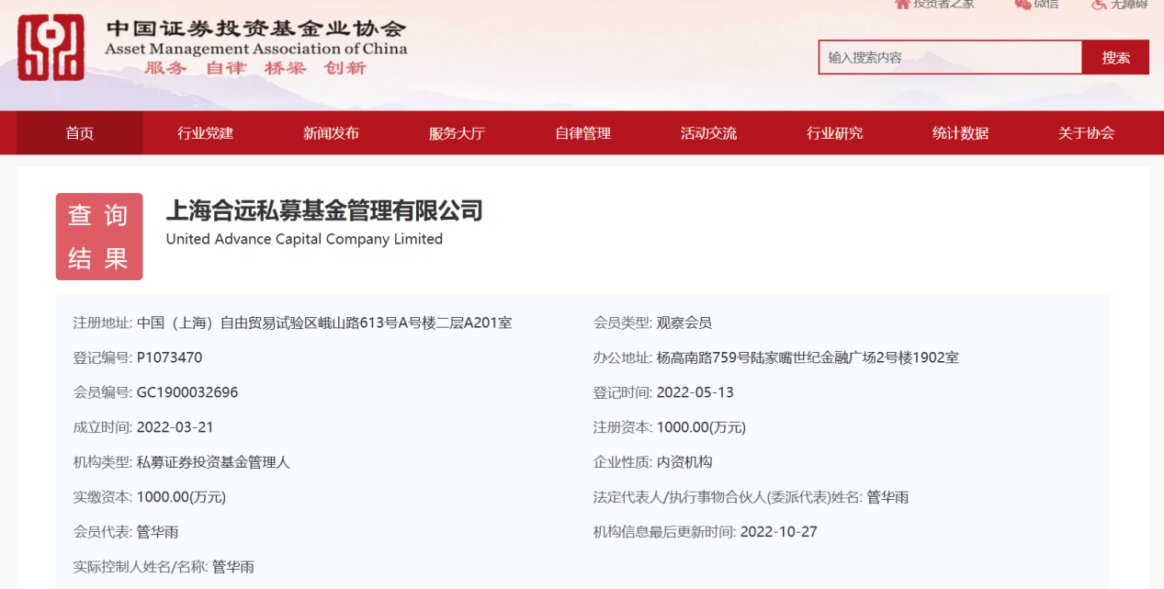Select establishment date 2022-03-21
Screen dimensions: 1164x589
175,427
